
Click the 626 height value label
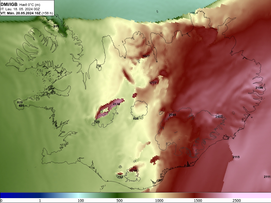(x=21, y=106)
